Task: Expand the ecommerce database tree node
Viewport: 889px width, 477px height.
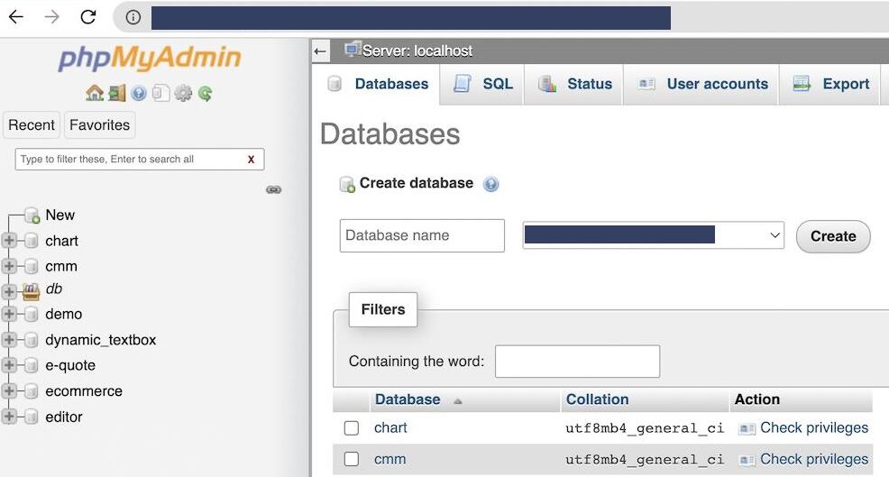Action: (x=9, y=391)
